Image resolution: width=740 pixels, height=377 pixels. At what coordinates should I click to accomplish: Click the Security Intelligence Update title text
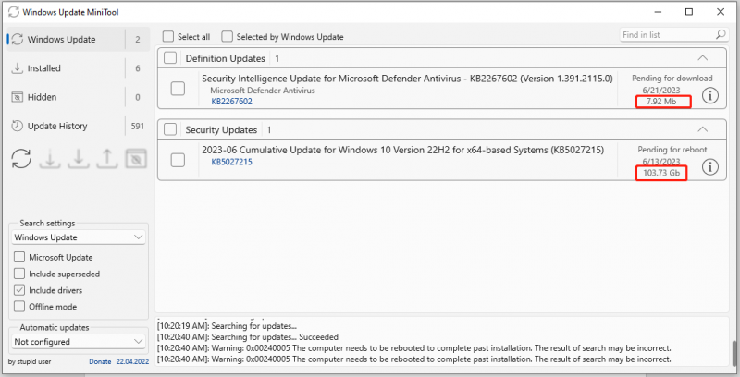407,79
